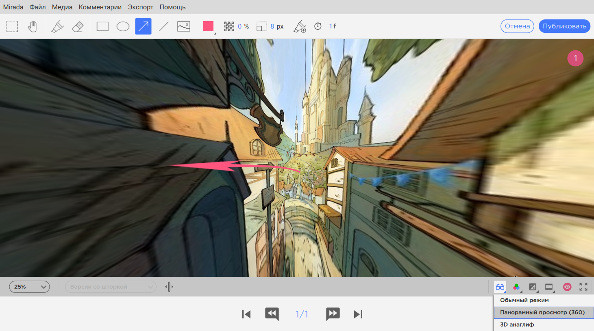Image resolution: width=594 pixels, height=331 pixels.
Task: Open the Версии со шторкой dropdown
Action: tap(111, 287)
